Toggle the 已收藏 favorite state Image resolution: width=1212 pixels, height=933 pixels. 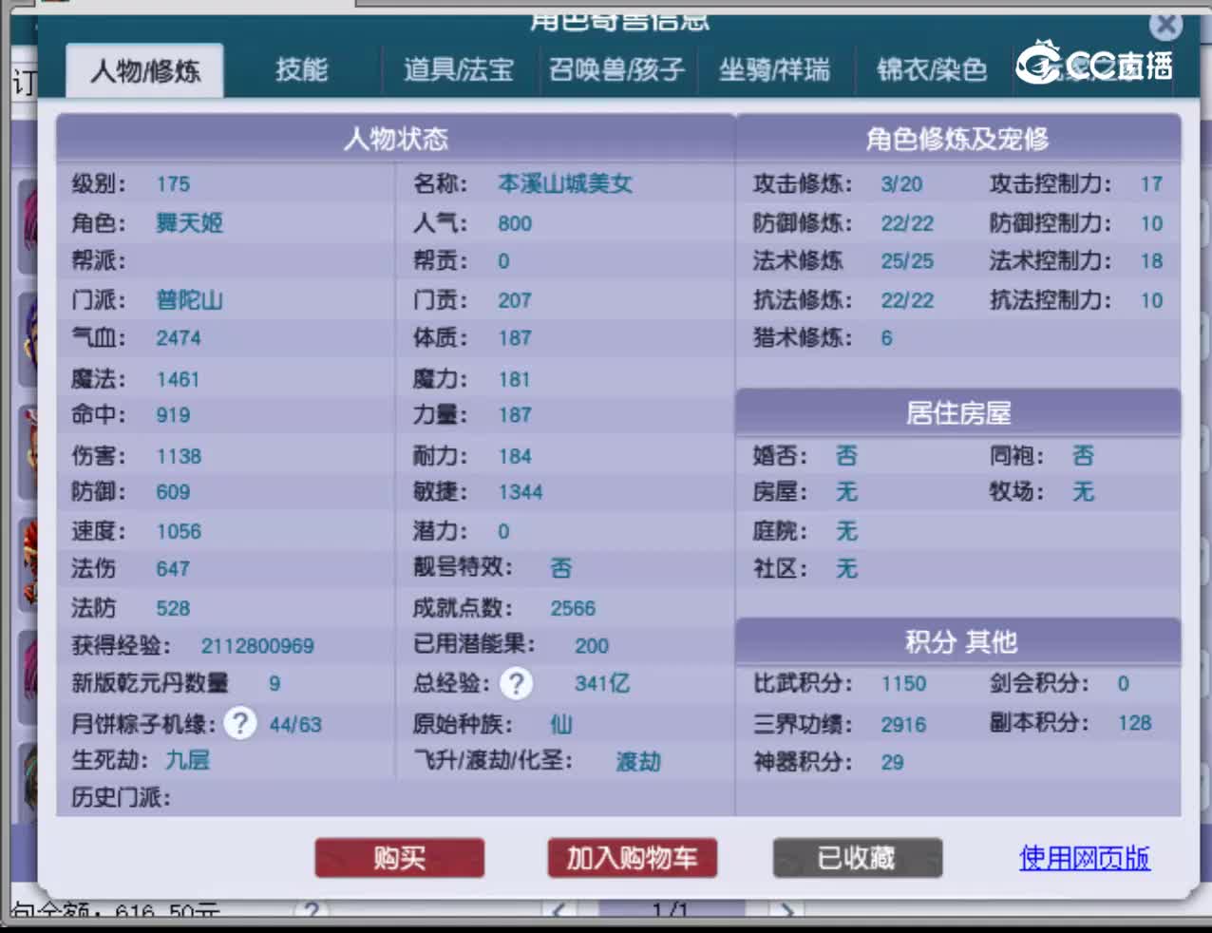point(857,857)
